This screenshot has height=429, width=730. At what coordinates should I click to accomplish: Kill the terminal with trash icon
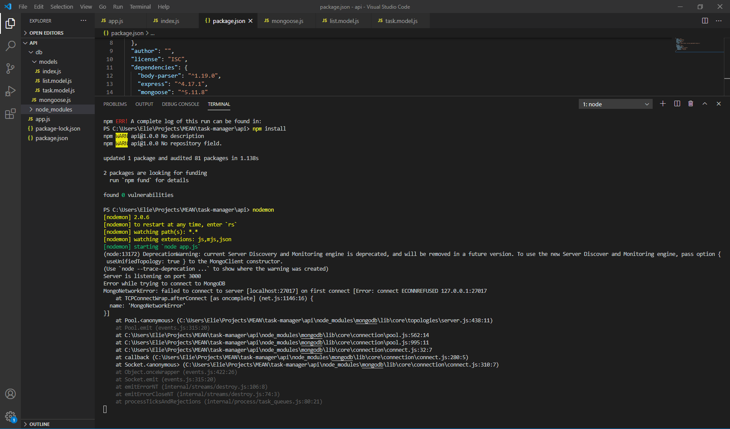click(x=691, y=104)
